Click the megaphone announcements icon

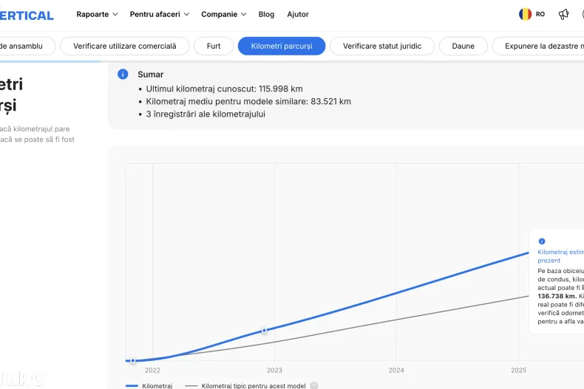click(x=563, y=14)
